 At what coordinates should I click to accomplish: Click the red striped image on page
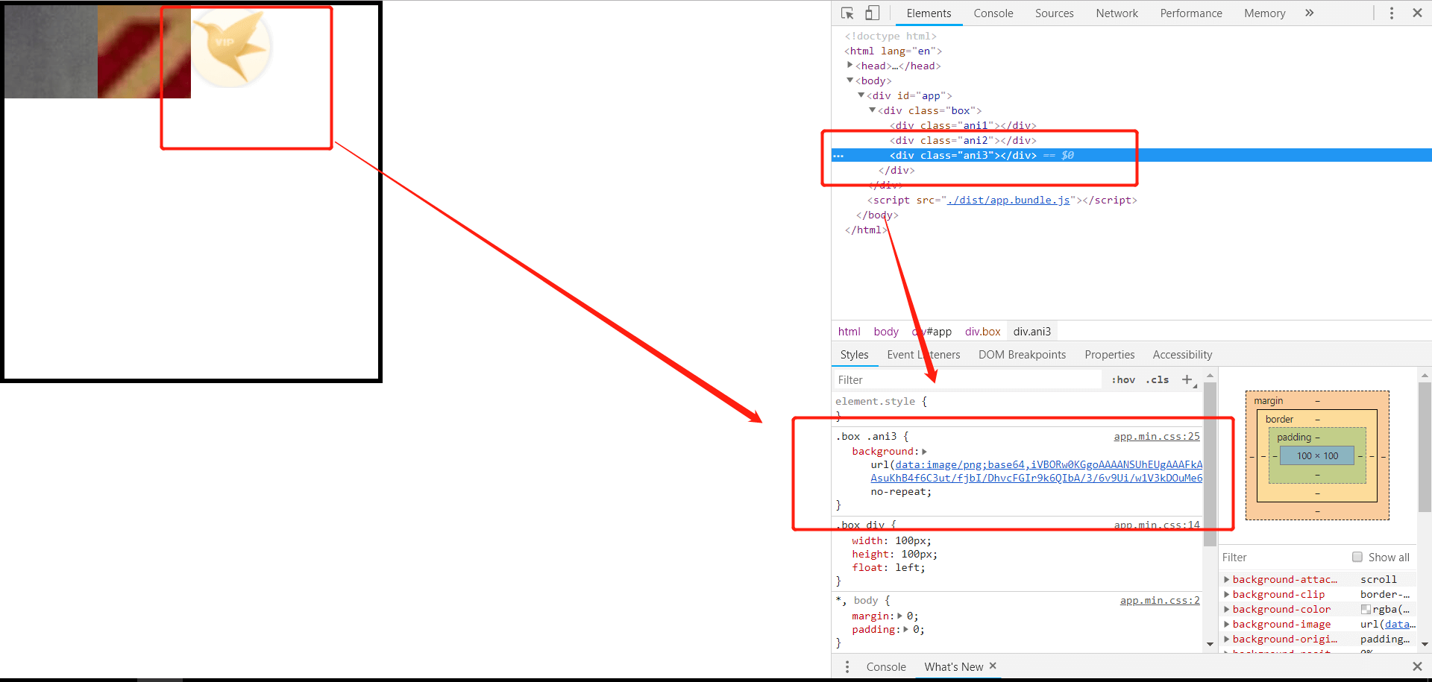(x=144, y=51)
